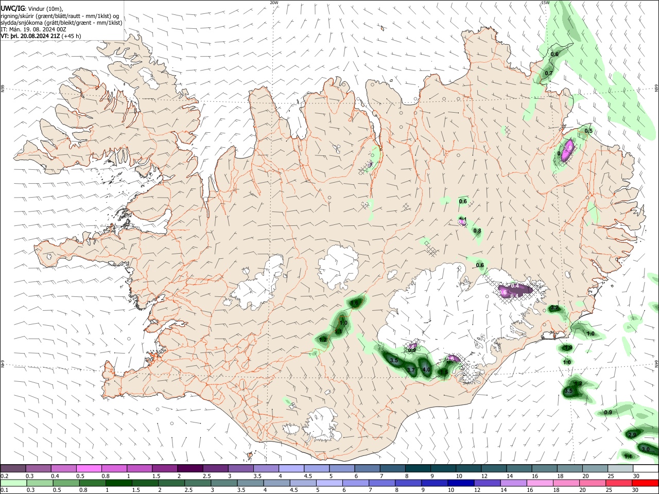Click the '0.2' label of the upper scale

pos(5,477)
